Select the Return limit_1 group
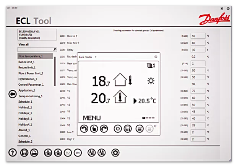This screenshot has height=168, width=237. (27, 67)
